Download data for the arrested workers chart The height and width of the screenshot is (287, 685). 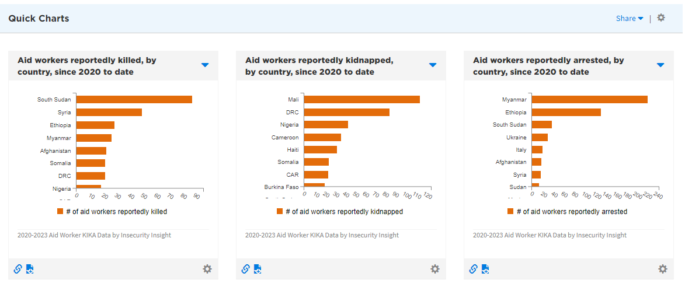485,269
